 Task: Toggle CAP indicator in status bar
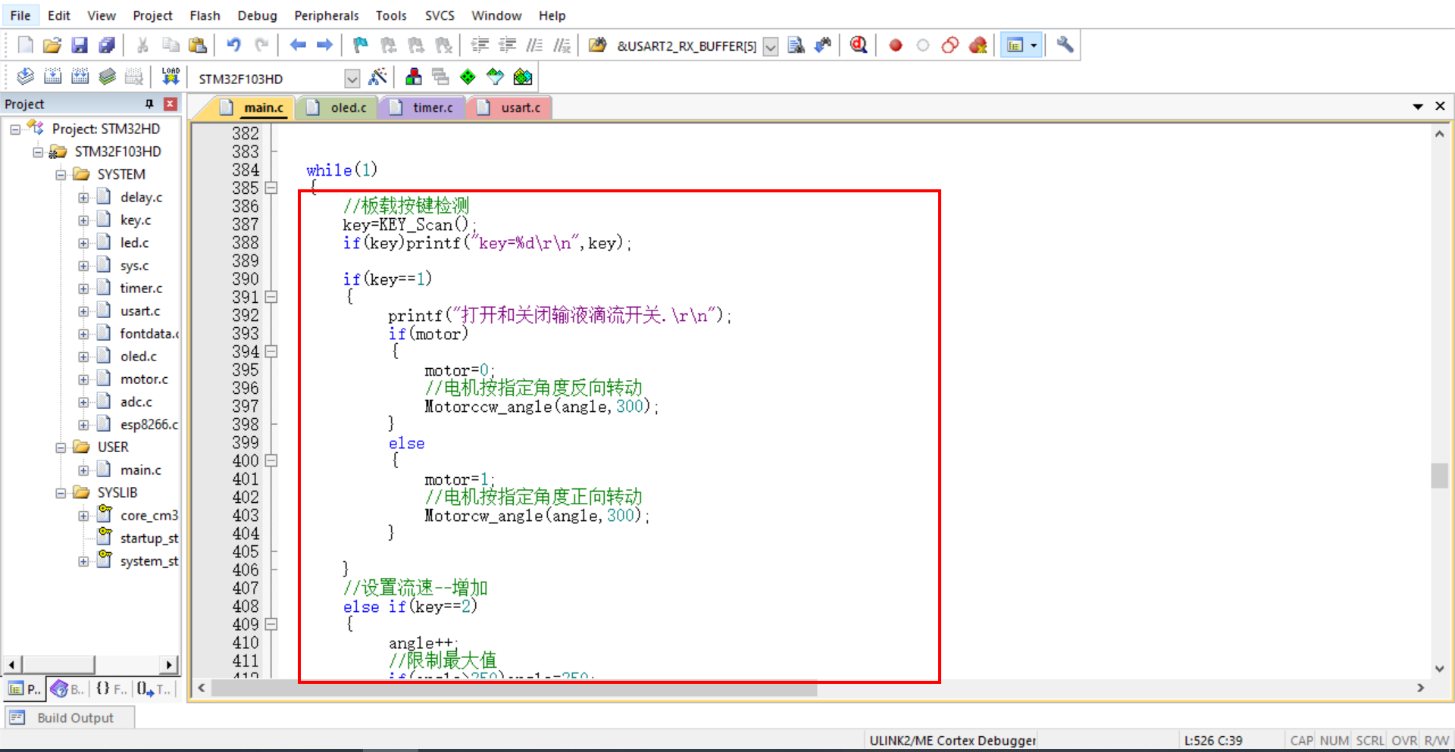tap(1301, 741)
